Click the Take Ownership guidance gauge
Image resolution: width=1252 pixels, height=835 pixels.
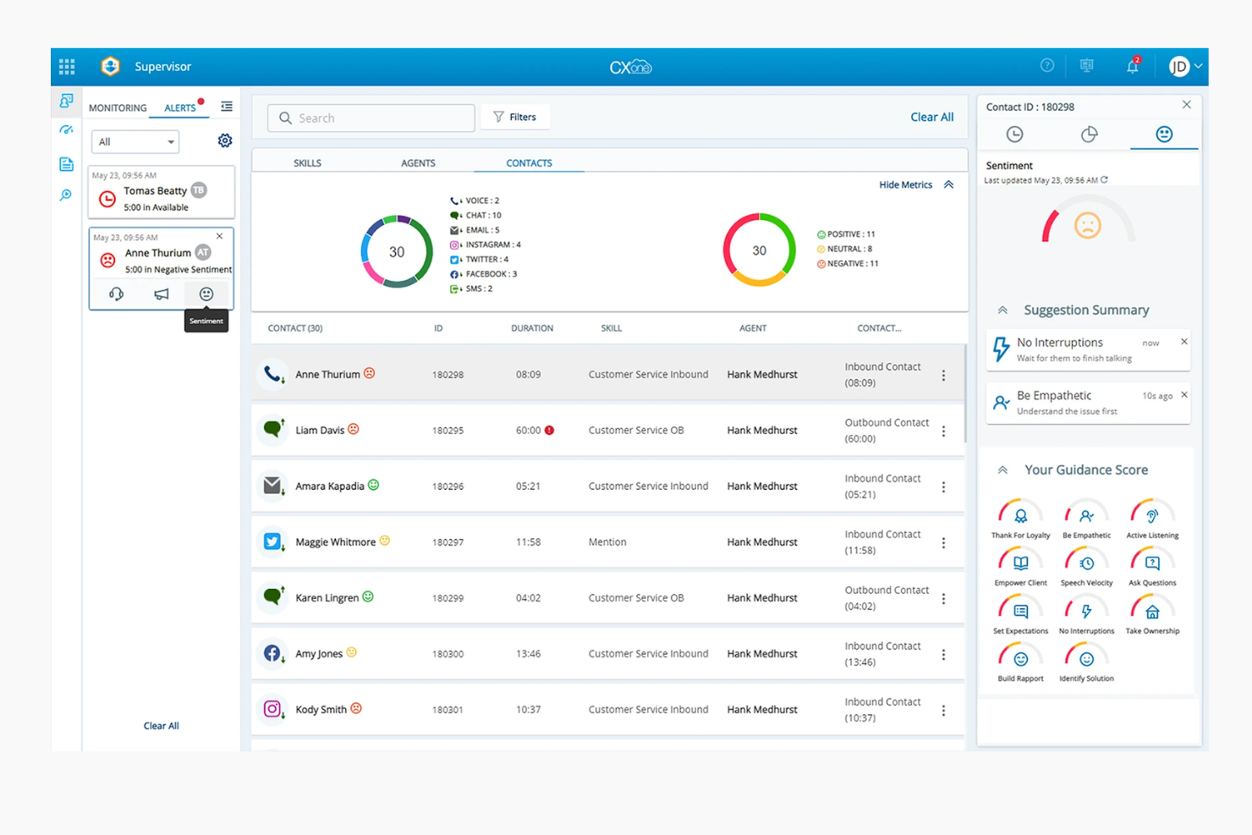point(1152,614)
